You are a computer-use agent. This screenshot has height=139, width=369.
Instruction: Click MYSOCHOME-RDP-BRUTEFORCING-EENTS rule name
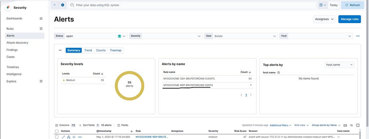pyautogui.click(x=188, y=85)
